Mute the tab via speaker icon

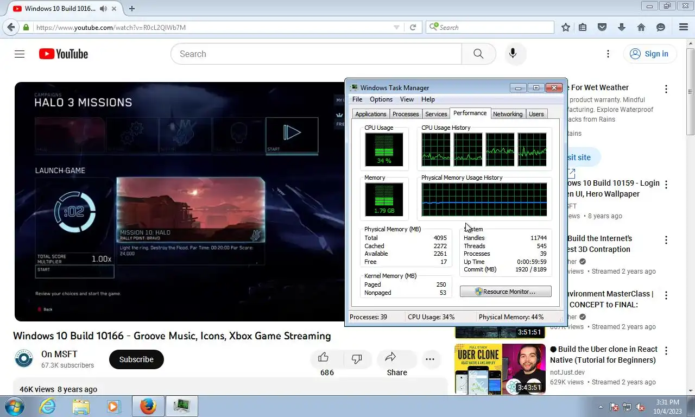click(x=103, y=9)
